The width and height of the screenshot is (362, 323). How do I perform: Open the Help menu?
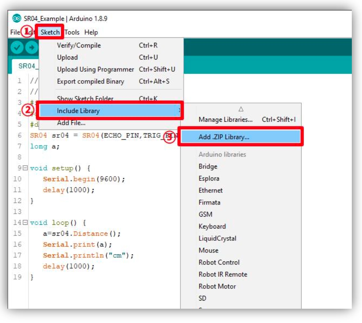91,32
